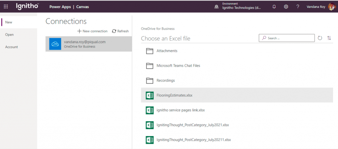Open the notifications bell
This screenshot has width=338, height=149.
pos(274,7)
